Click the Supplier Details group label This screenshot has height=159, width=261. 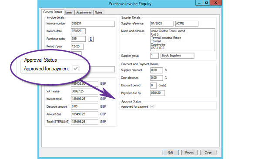pos(130,17)
